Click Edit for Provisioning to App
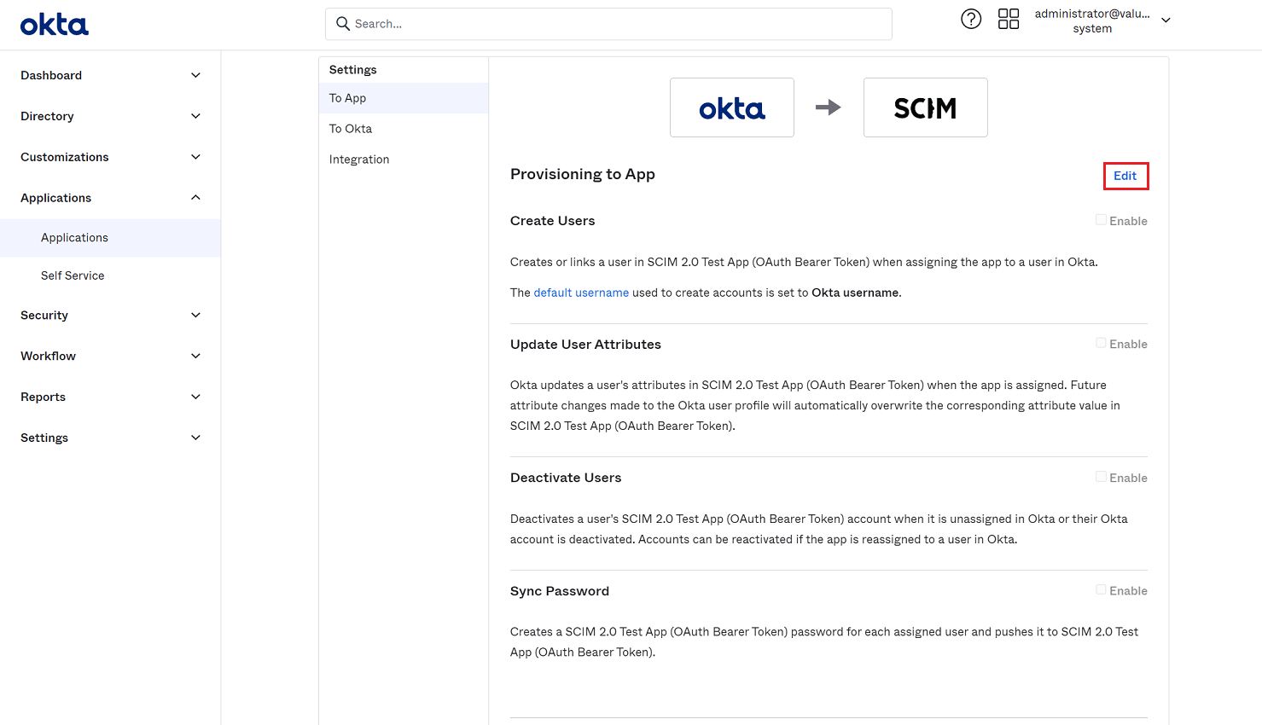 (x=1125, y=176)
